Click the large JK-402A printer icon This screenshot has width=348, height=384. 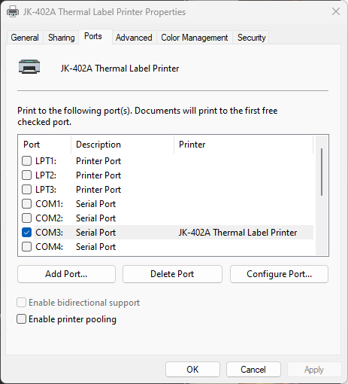29,66
